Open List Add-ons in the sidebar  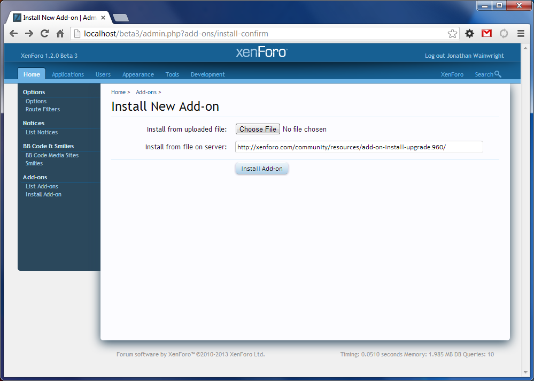click(x=42, y=186)
